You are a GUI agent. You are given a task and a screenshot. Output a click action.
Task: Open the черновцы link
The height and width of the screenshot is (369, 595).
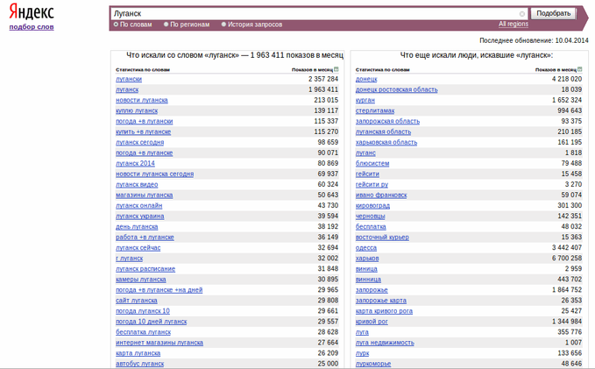click(370, 216)
